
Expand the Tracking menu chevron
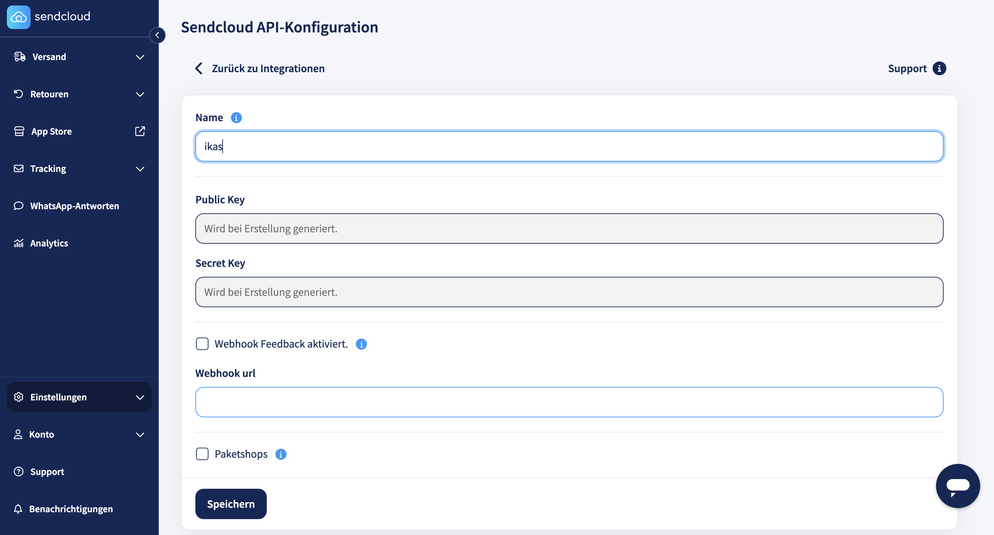(x=140, y=169)
